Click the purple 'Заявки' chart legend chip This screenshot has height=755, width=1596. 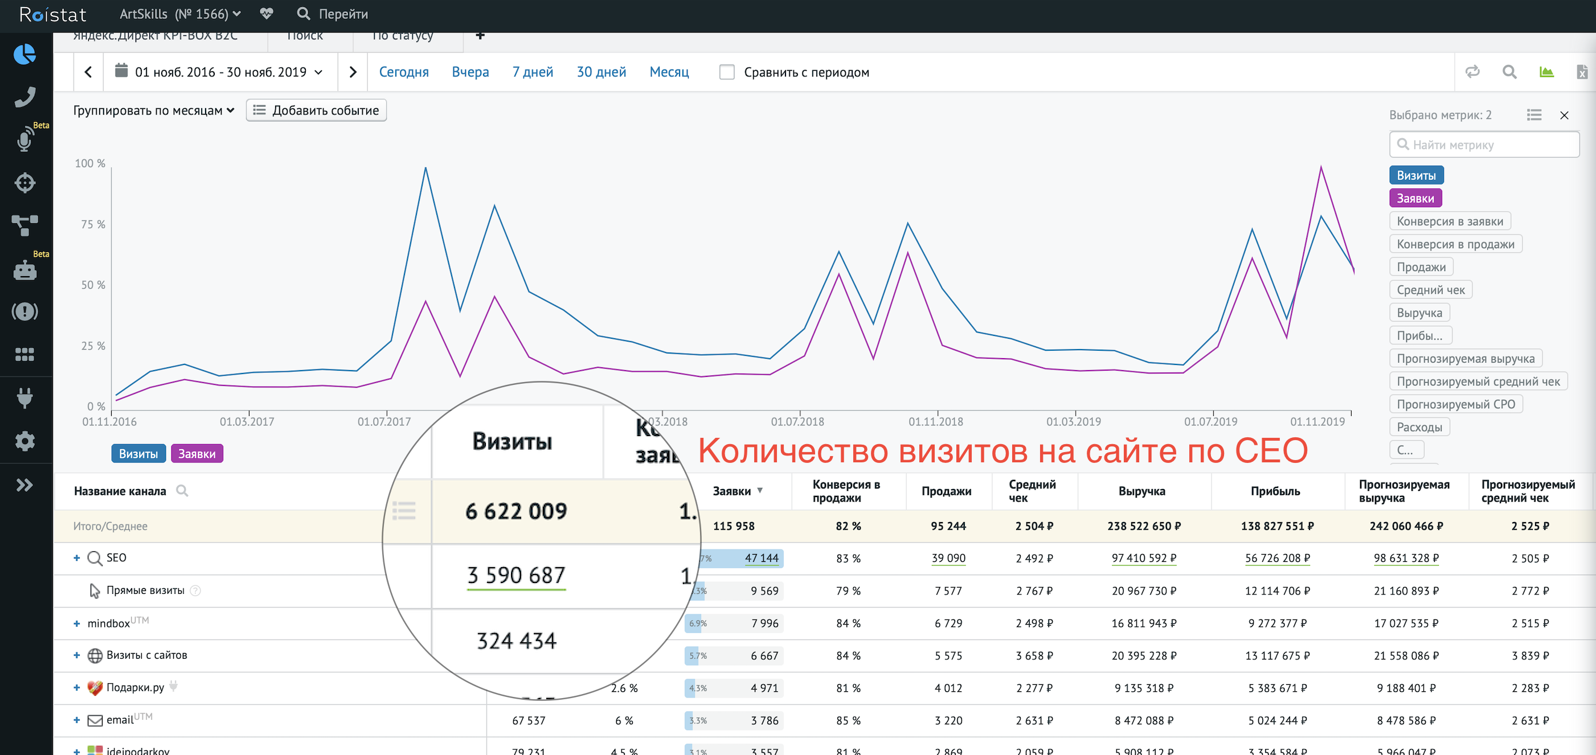(197, 453)
